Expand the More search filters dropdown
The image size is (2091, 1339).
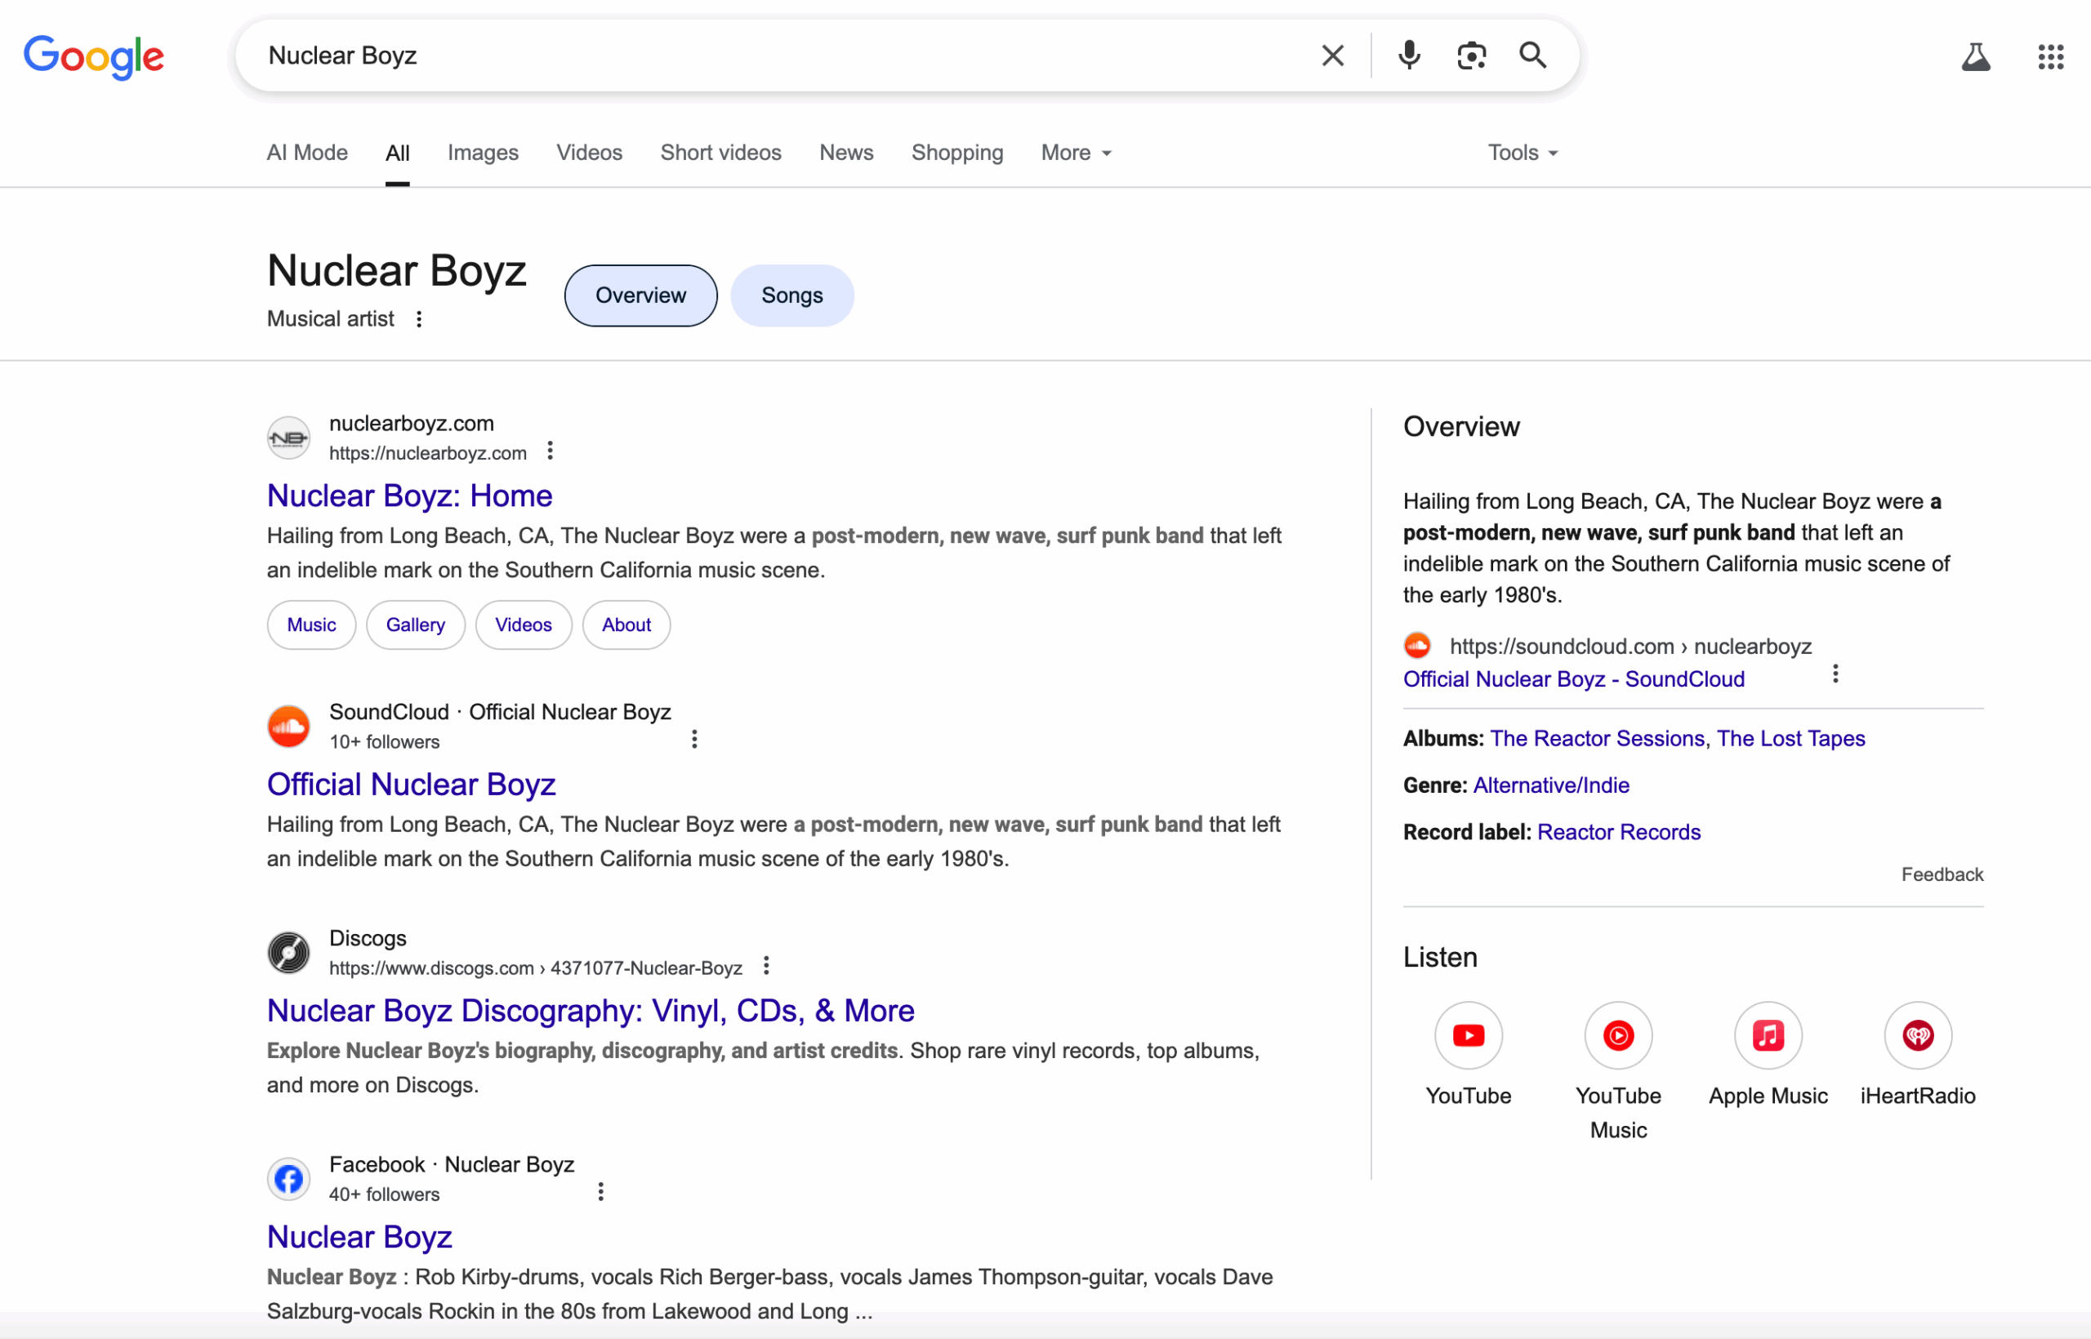point(1076,153)
